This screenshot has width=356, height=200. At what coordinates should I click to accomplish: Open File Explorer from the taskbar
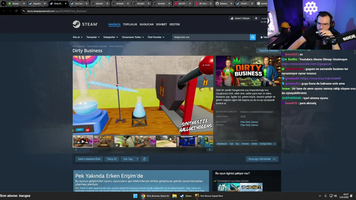tap(174, 196)
